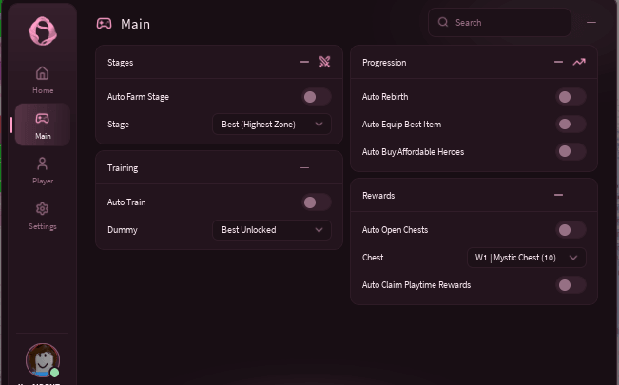Viewport: 619px width, 385px height.
Task: Collapse the Training section
Action: 304,168
